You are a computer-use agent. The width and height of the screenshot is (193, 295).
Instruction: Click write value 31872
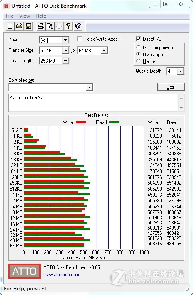click(156, 130)
